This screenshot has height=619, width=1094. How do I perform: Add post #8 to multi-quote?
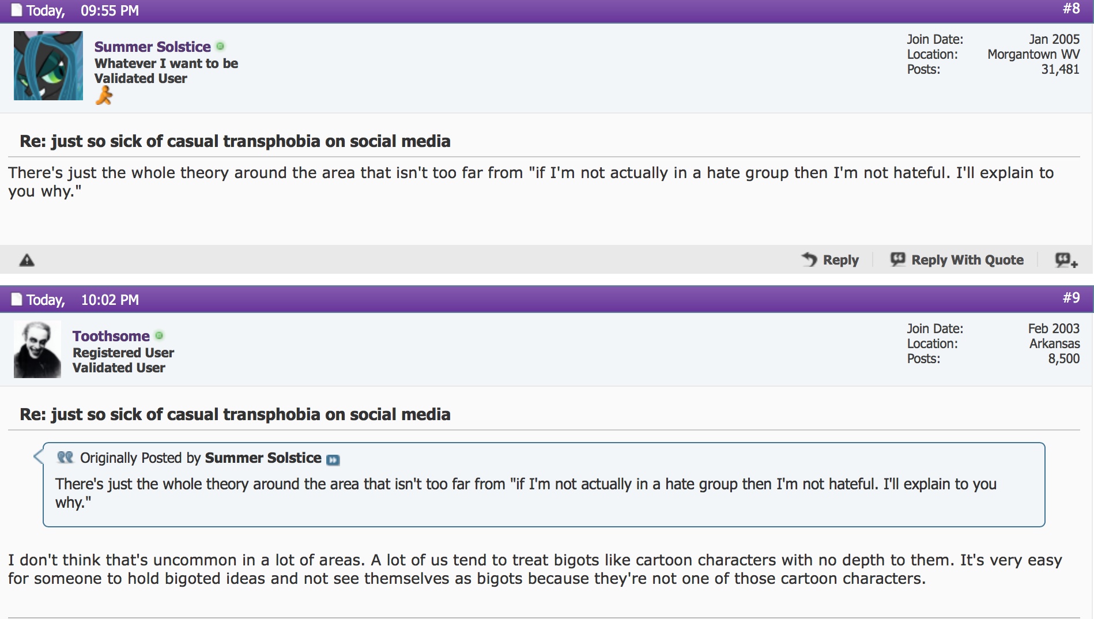point(1066,261)
